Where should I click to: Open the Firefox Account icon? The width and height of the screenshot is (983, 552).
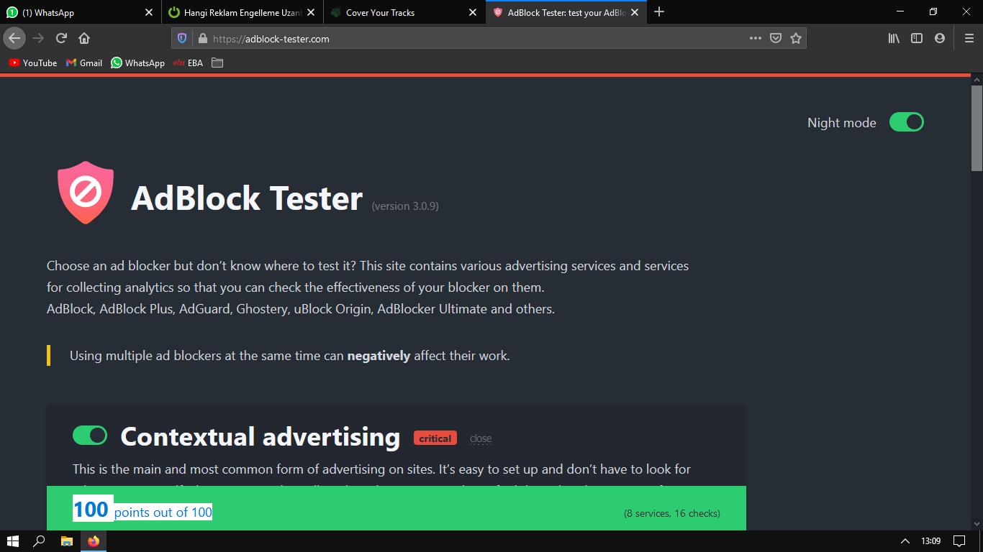click(940, 38)
